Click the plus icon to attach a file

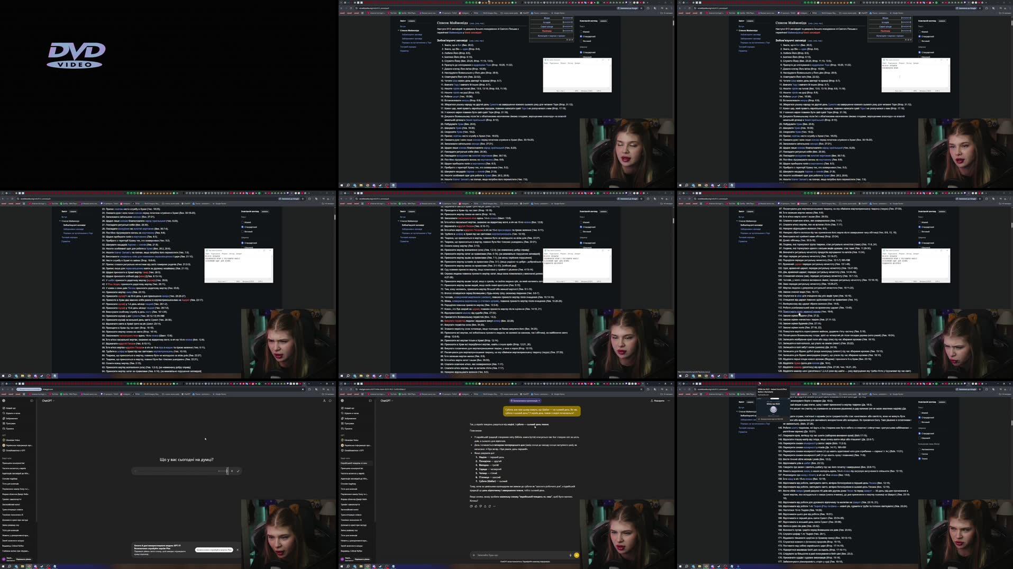click(x=474, y=555)
